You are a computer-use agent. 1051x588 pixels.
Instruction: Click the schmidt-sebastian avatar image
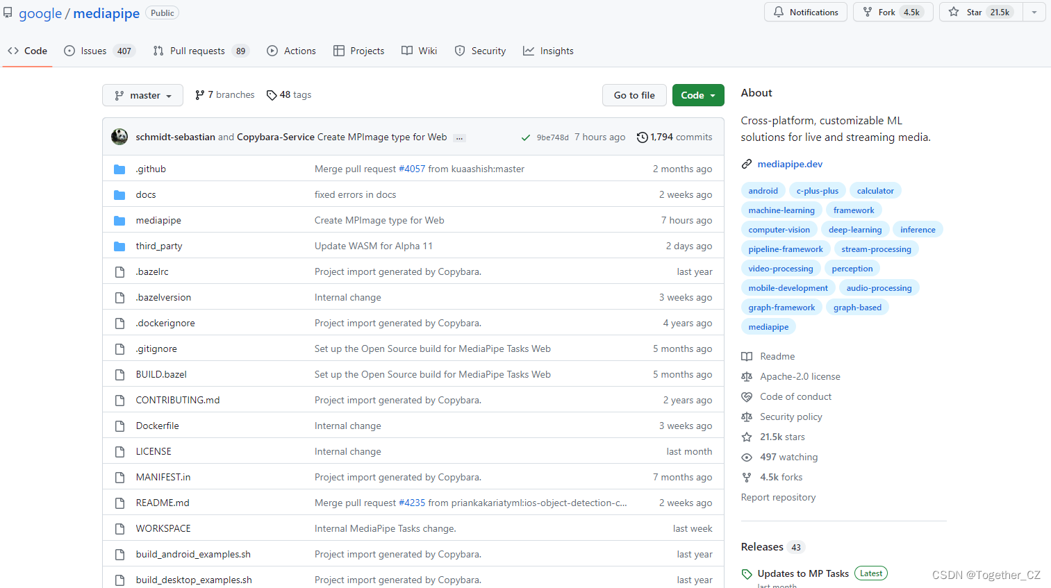(x=119, y=137)
